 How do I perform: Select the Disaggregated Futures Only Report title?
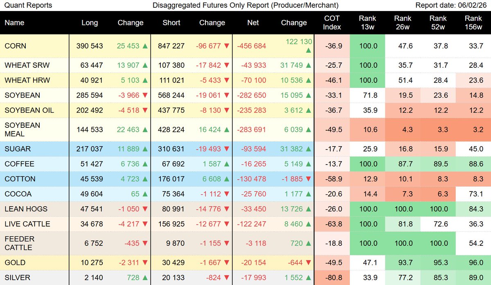pos(245,5)
